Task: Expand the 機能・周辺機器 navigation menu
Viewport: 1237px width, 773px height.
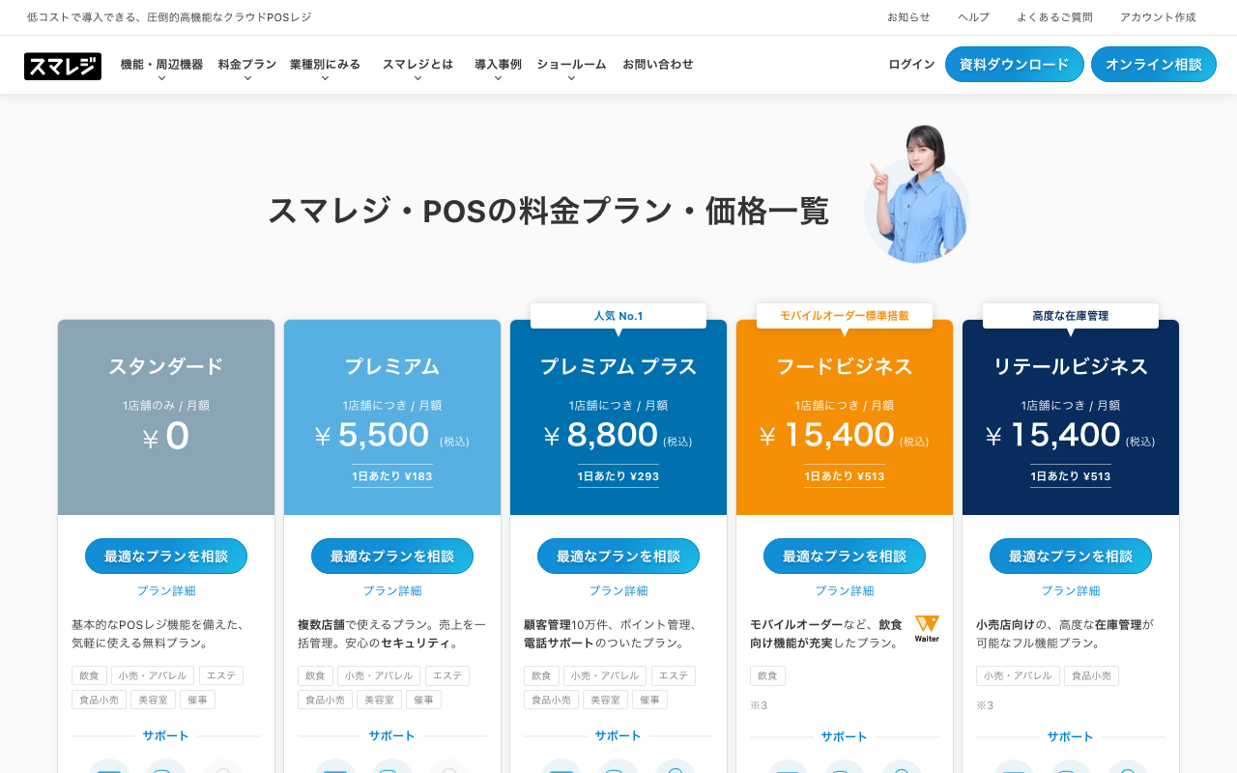Action: point(161,65)
